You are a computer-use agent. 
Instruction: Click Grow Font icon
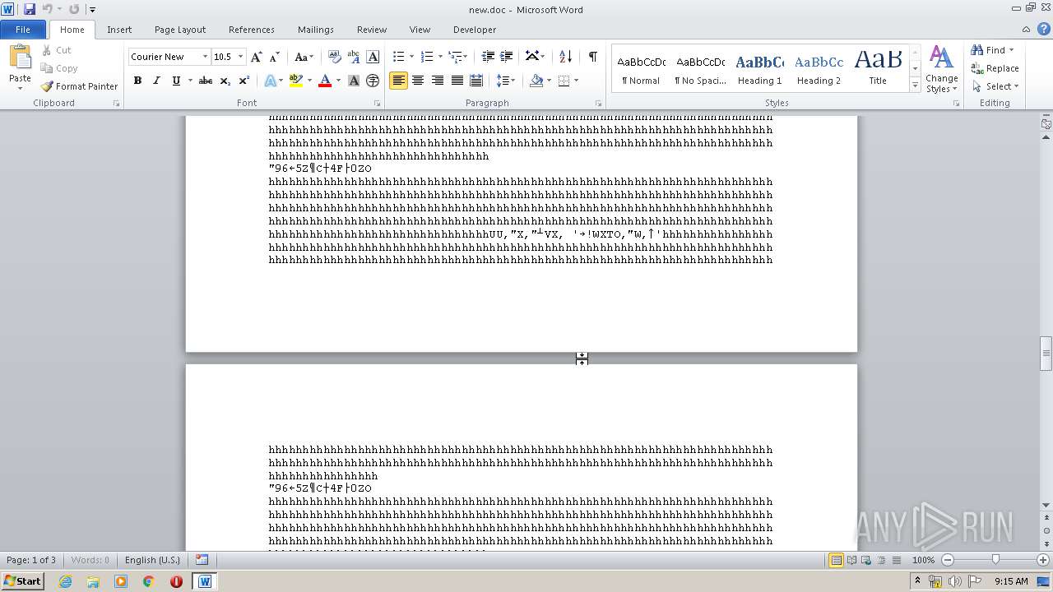pyautogui.click(x=257, y=57)
